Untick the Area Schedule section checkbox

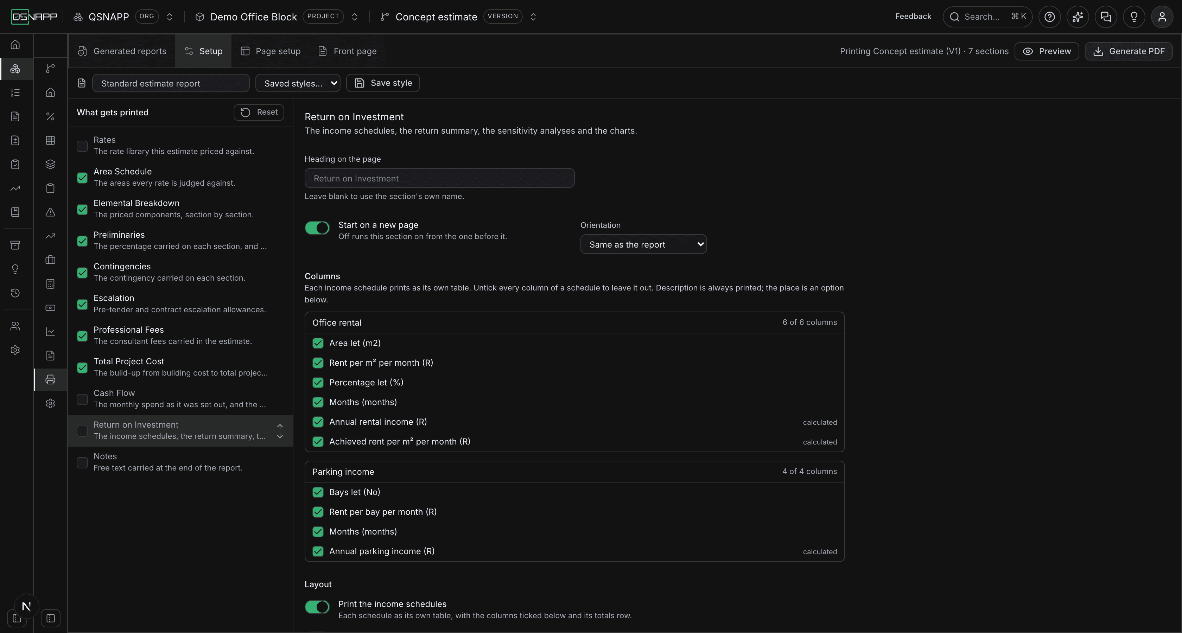82,178
